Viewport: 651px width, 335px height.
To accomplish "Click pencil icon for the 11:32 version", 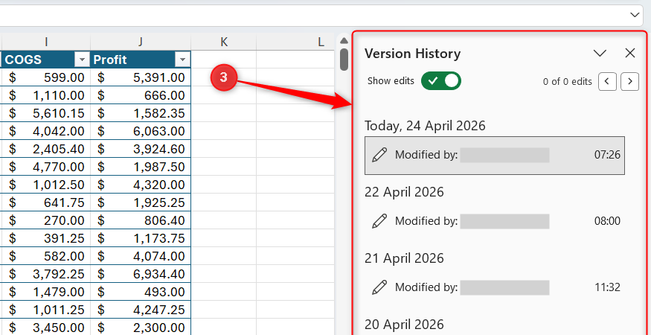I will [379, 287].
